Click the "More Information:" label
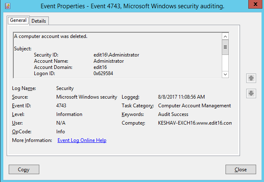This screenshot has width=264, height=182. 32,140
